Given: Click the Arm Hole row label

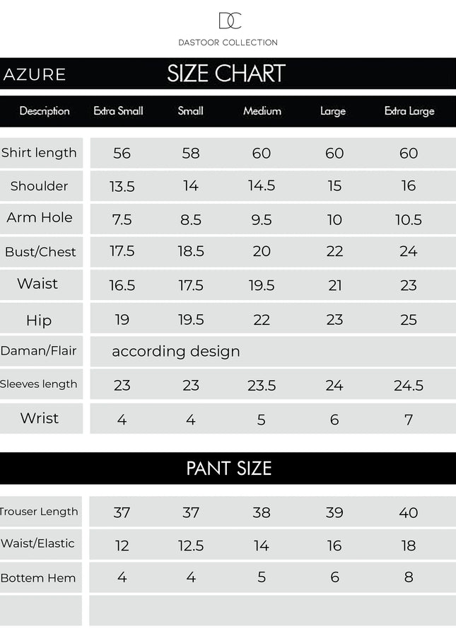Looking at the screenshot, I should pyautogui.click(x=40, y=218).
